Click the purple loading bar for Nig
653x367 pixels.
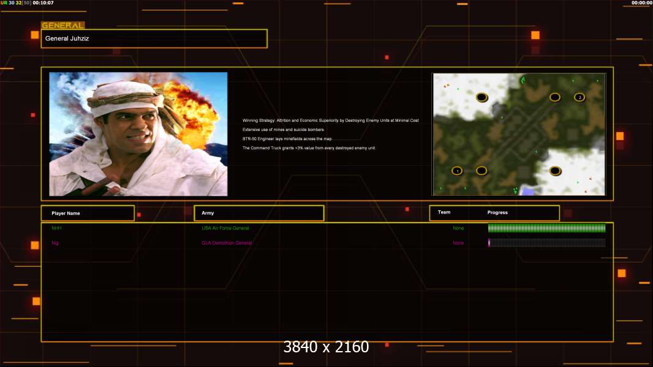[x=547, y=243]
